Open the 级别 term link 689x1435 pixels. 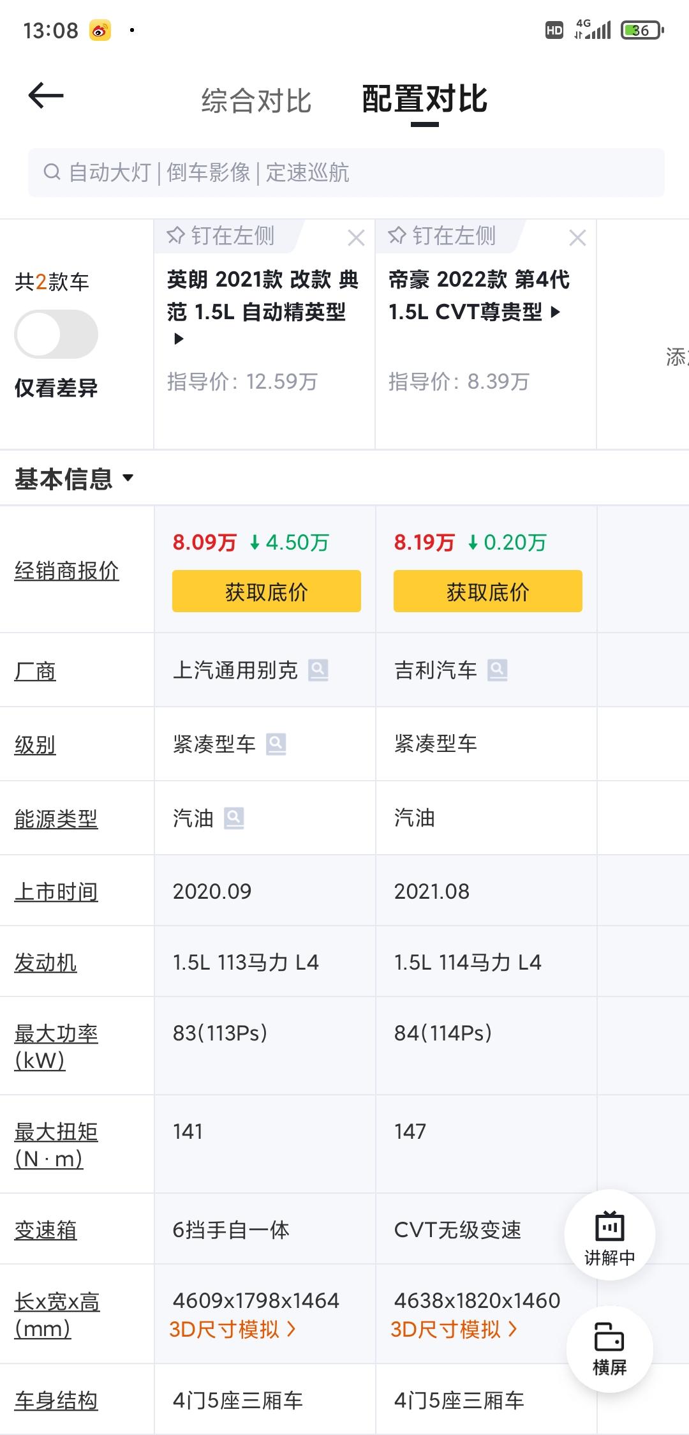35,744
